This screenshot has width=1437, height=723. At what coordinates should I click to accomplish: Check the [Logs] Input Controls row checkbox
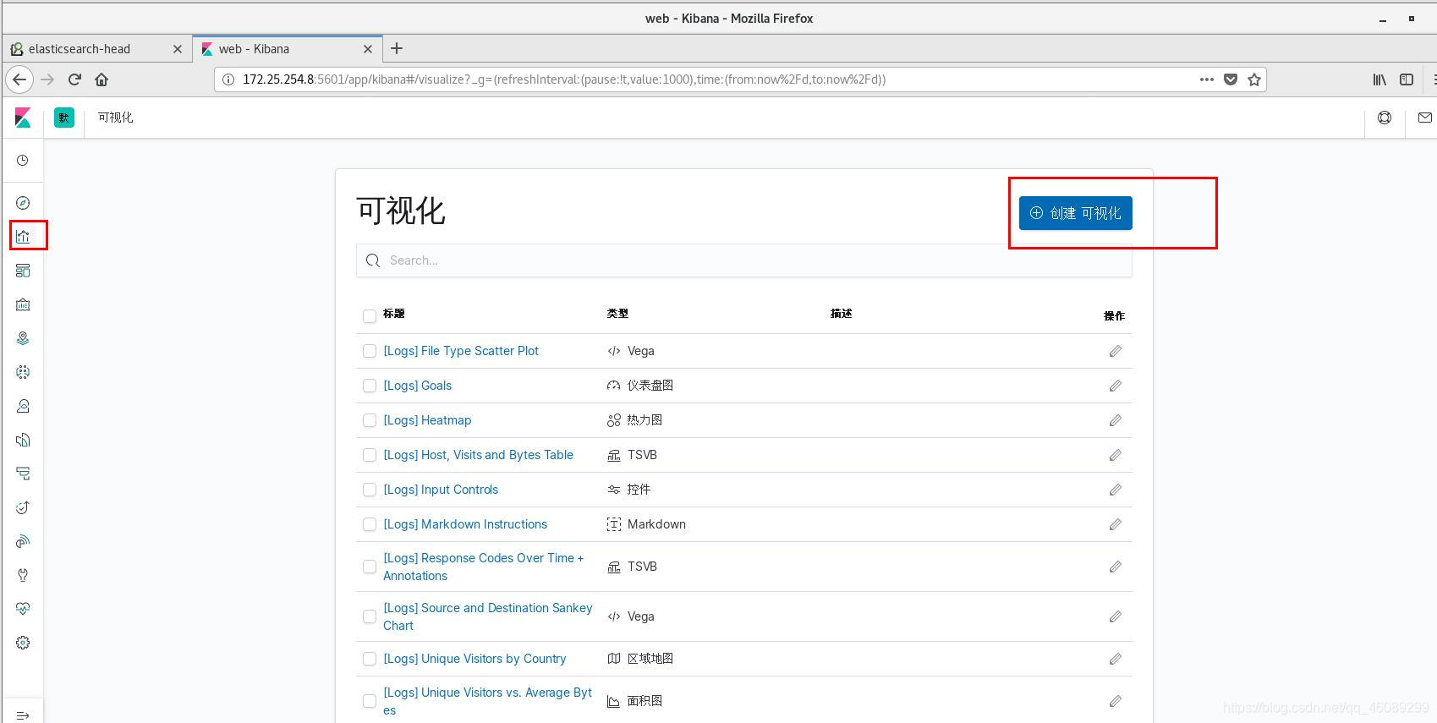click(x=370, y=490)
